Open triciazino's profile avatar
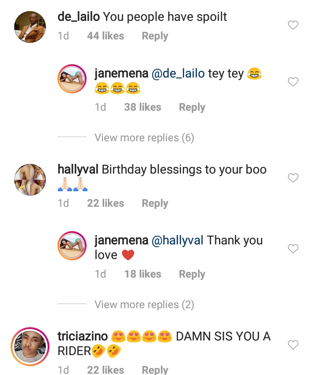 point(30,347)
